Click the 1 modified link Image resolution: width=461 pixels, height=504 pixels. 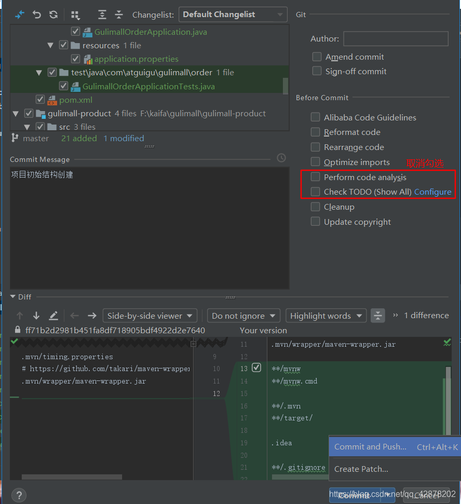tap(124, 138)
